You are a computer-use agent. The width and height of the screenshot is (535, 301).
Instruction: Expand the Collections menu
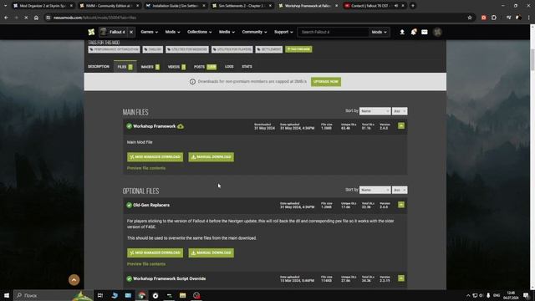(199, 32)
